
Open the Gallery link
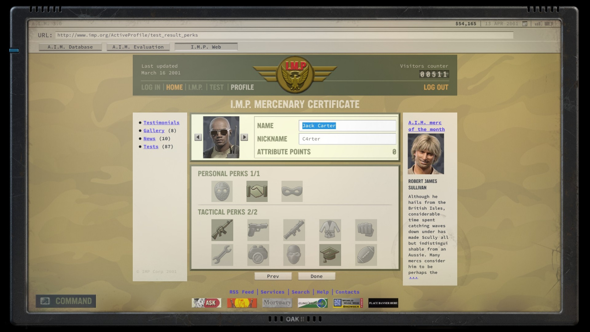coord(154,130)
